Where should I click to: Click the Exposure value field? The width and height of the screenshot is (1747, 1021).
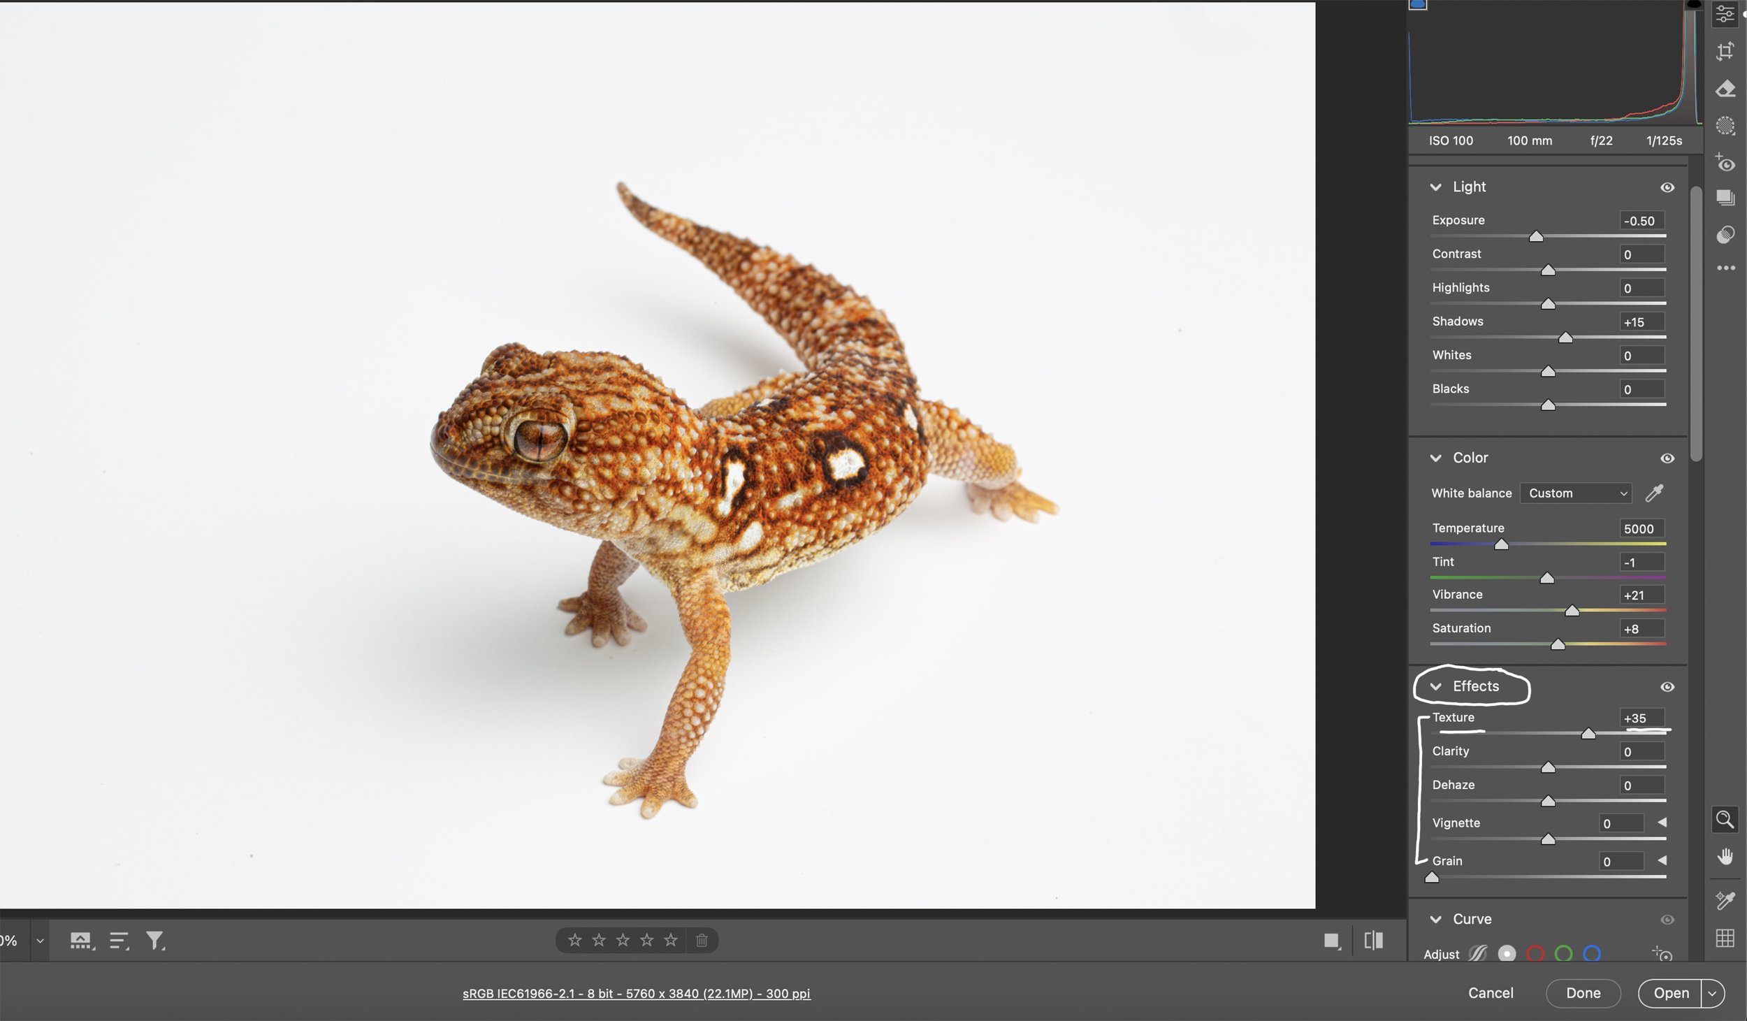pyautogui.click(x=1641, y=221)
